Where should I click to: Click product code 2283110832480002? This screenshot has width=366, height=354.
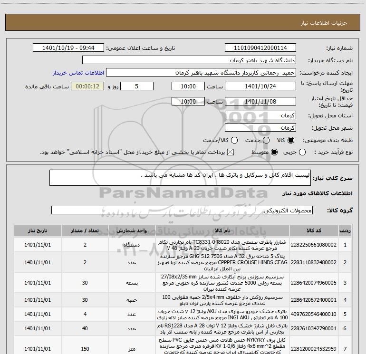pos(314,262)
